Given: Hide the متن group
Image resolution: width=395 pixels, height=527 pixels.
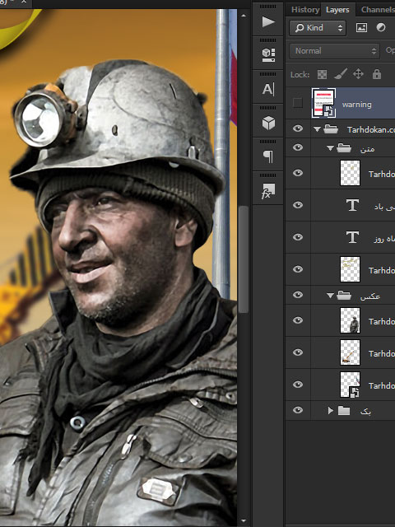Looking at the screenshot, I should point(298,147).
